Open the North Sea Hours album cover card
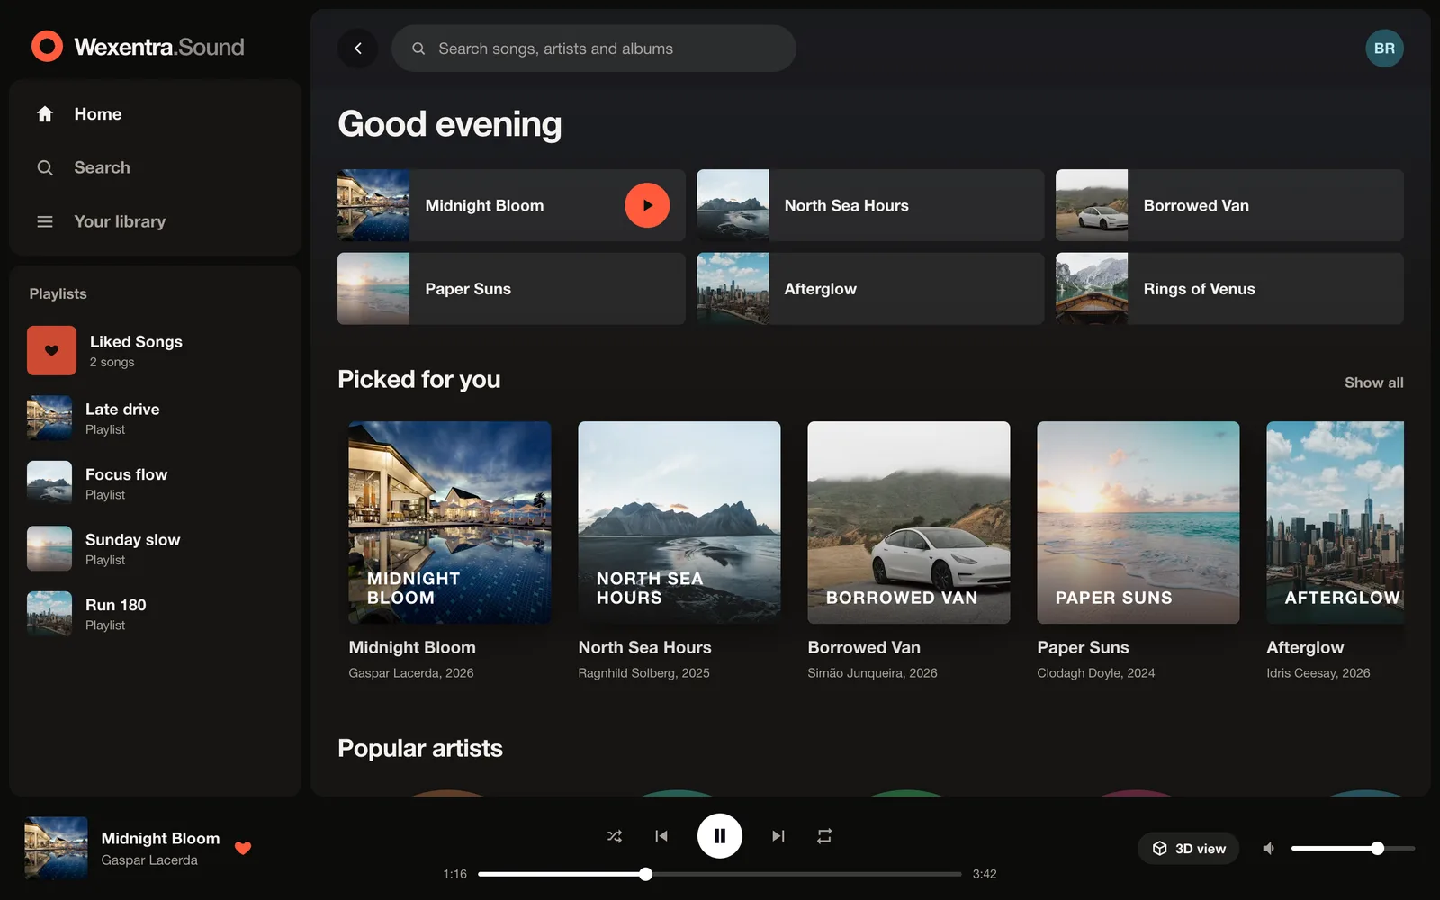Viewport: 1440px width, 900px height. (x=679, y=522)
